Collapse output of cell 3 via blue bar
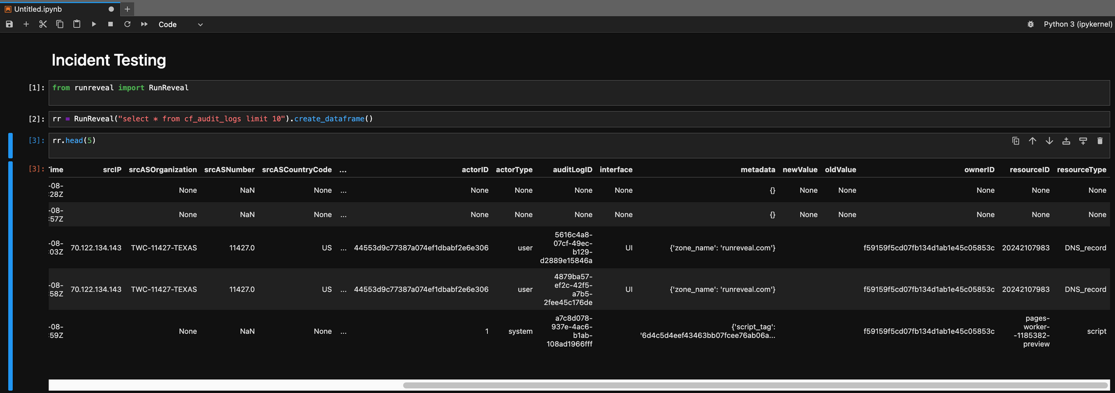Screen dimensions: 1115x393 11,276
